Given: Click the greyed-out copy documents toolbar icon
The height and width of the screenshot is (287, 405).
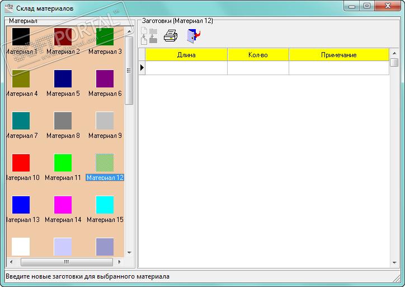Looking at the screenshot, I should click(144, 36).
